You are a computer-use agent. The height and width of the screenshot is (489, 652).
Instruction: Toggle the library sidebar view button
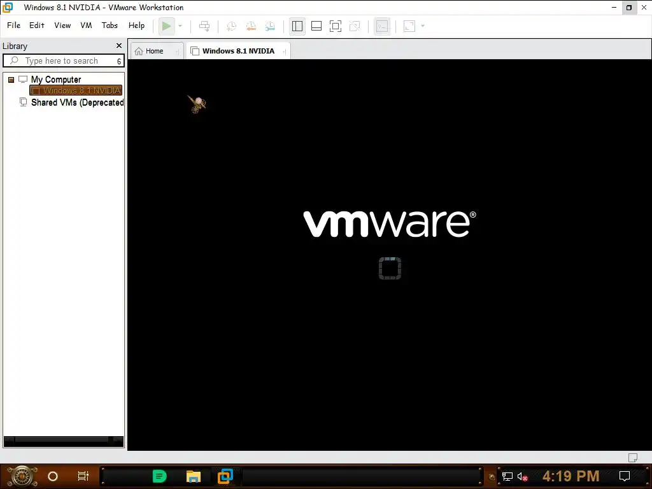pyautogui.click(x=297, y=26)
